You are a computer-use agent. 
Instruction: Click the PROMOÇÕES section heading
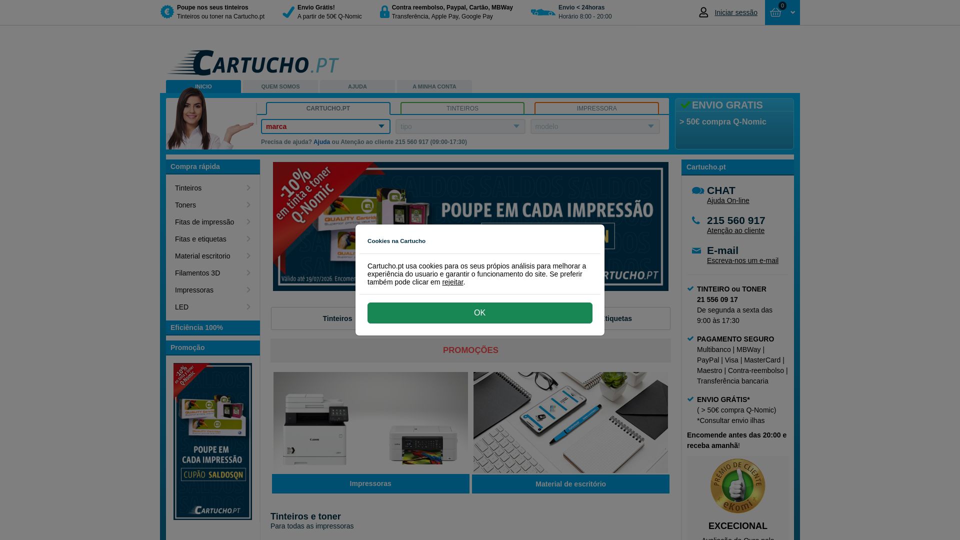click(x=470, y=350)
